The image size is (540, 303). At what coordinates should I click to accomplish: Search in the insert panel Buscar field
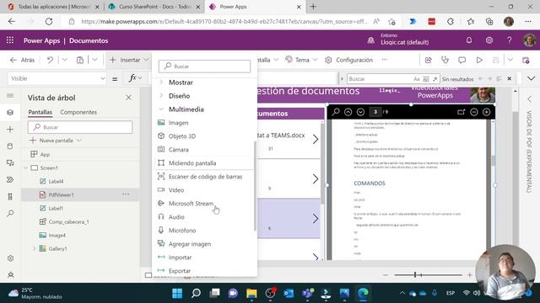tap(204, 66)
